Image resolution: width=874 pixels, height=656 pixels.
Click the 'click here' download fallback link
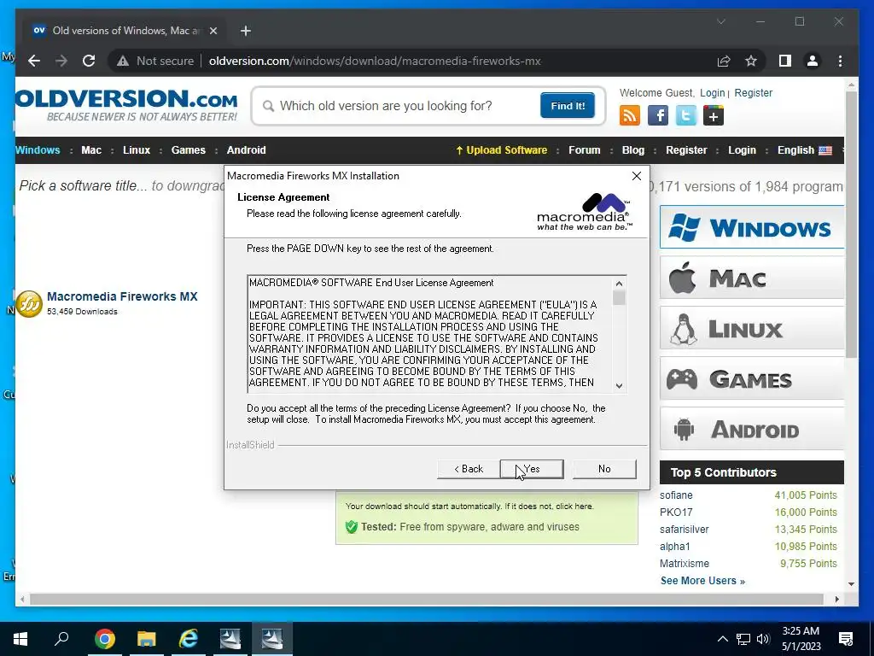[574, 507]
